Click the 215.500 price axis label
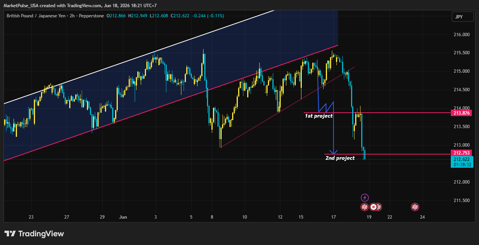Screen dimensions: 479x245 462,53
